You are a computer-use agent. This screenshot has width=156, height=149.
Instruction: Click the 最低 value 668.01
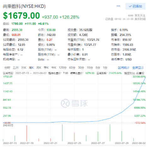pos(16,35)
